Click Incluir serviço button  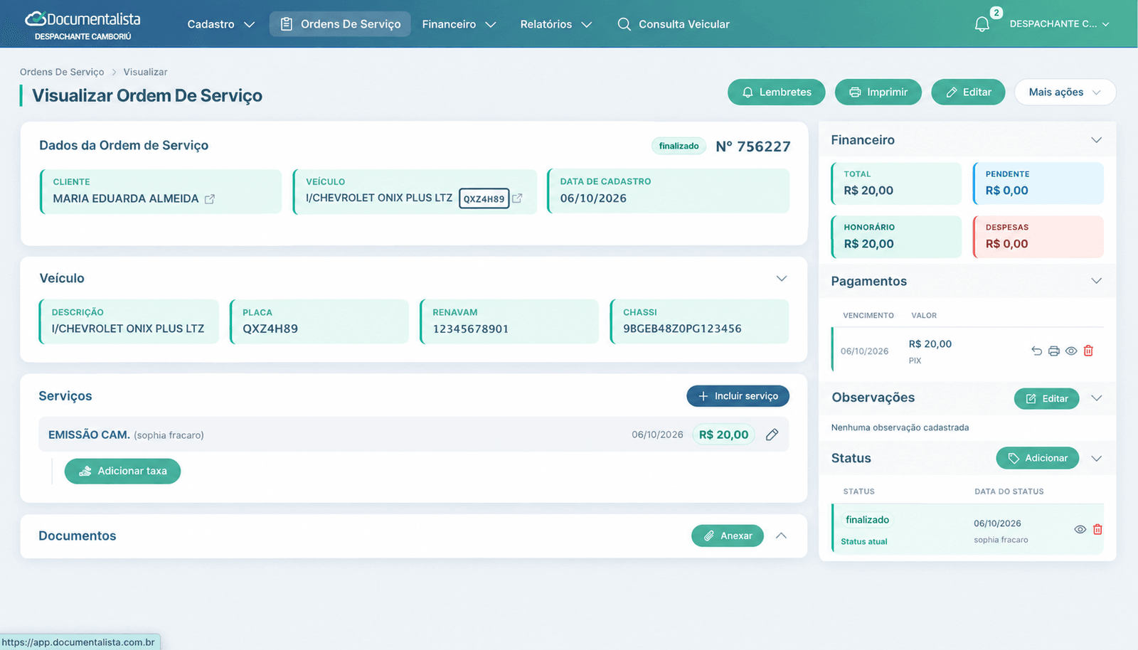click(x=738, y=396)
